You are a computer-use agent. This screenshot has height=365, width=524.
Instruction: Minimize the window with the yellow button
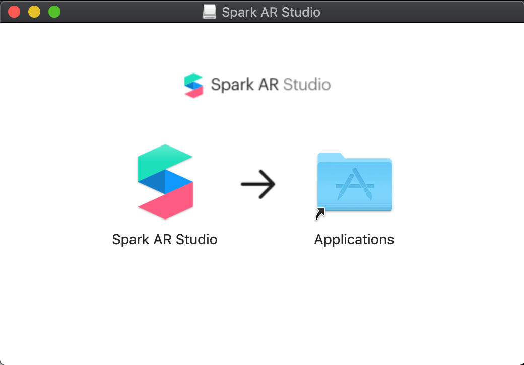point(34,12)
